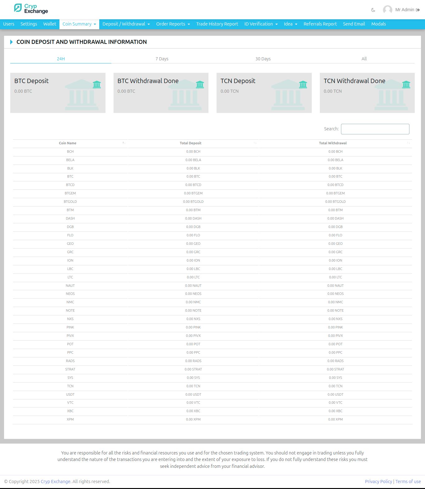Click bank icon on TCN Withdrawal Done card
The height and width of the screenshot is (489, 425).
pos(406,84)
